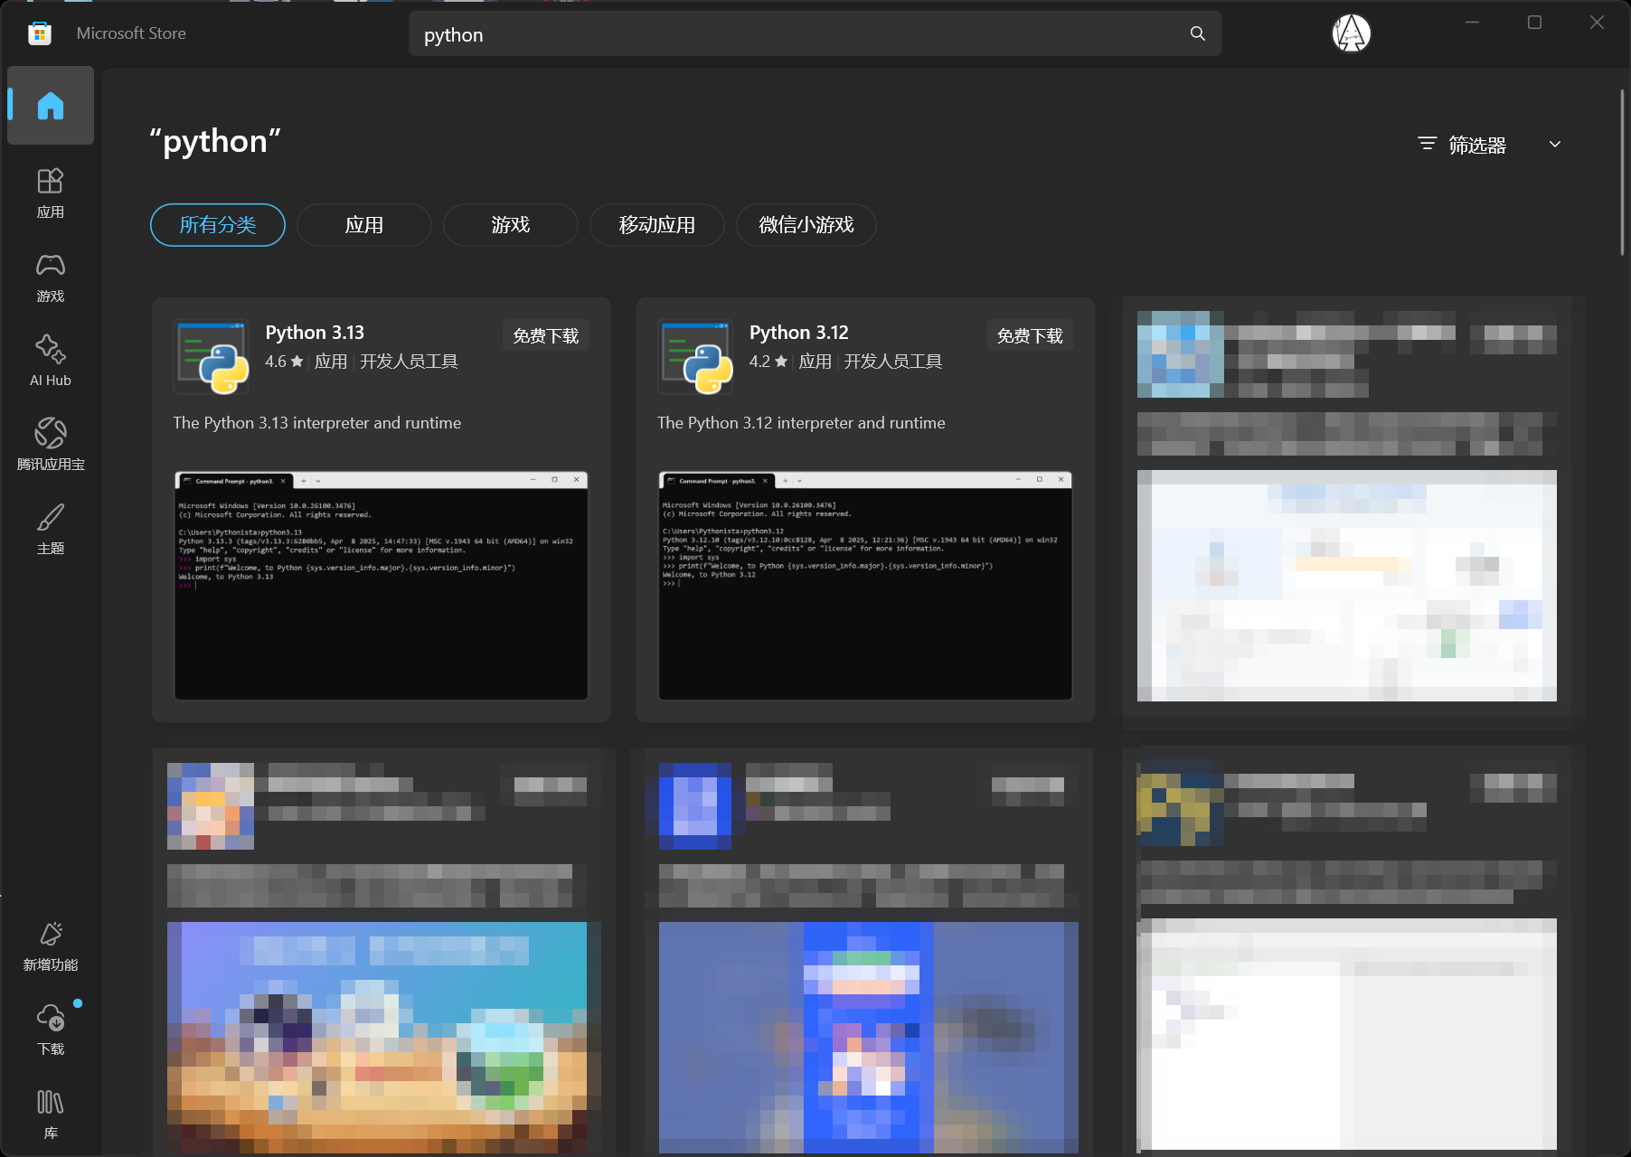Download Python 3.13 via 免费下载 button

coord(545,334)
